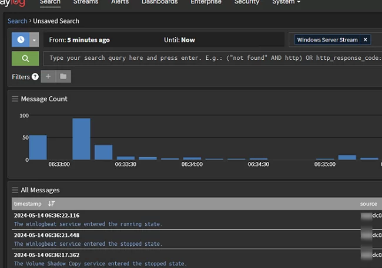Go to Dashboards in top navigation
The height and width of the screenshot is (268, 382).
[159, 2]
